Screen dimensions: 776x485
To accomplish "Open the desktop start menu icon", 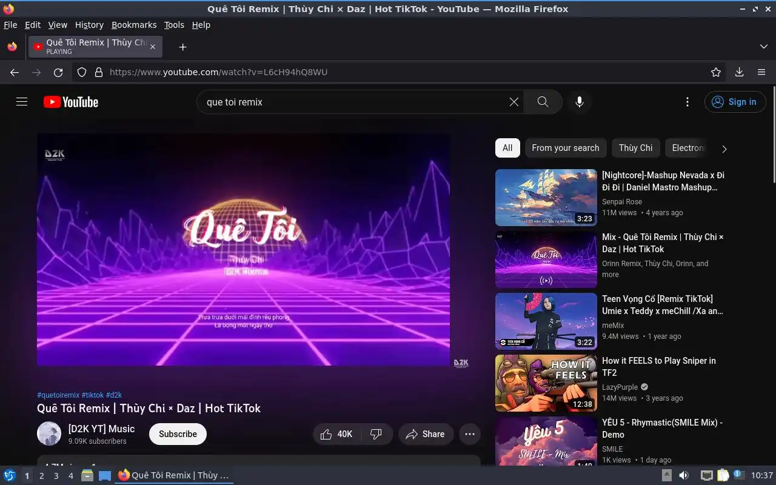I will click(10, 475).
